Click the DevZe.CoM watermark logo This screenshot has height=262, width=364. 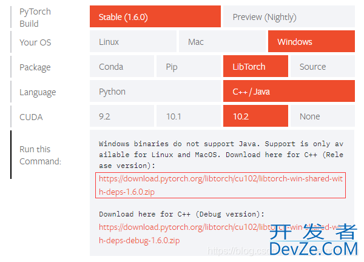click(x=313, y=240)
